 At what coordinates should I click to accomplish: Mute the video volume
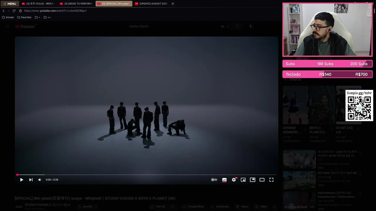click(40, 180)
